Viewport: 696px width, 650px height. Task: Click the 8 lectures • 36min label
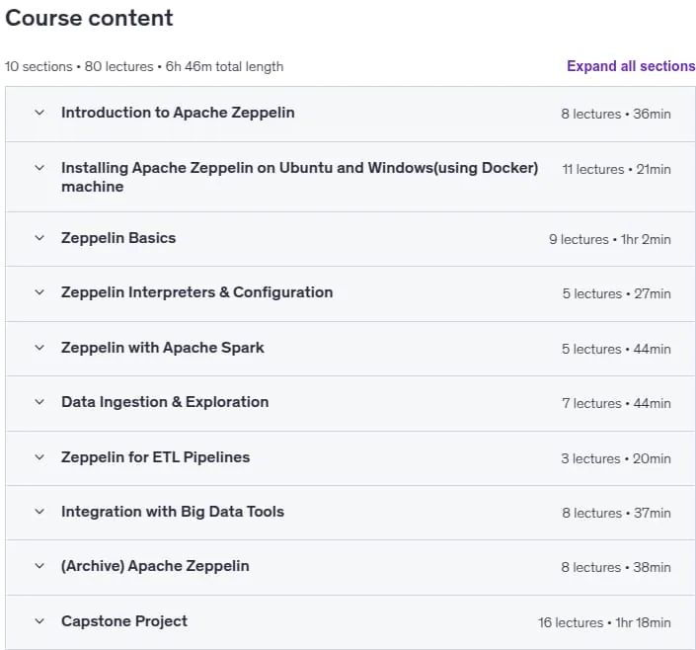point(616,115)
